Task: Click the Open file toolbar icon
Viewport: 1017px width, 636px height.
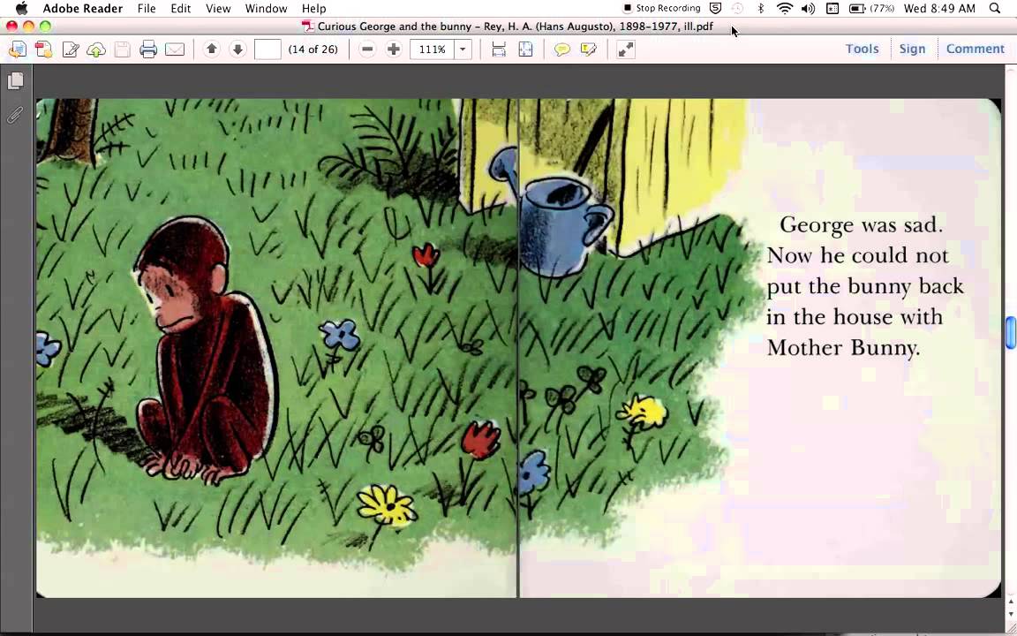Action: tap(18, 49)
